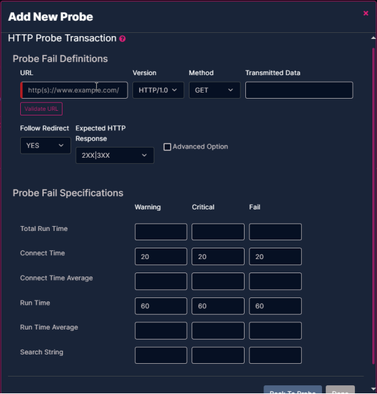Click the Connect Time Average Fail field
Screen dimensions: 377x394
[x=276, y=281]
